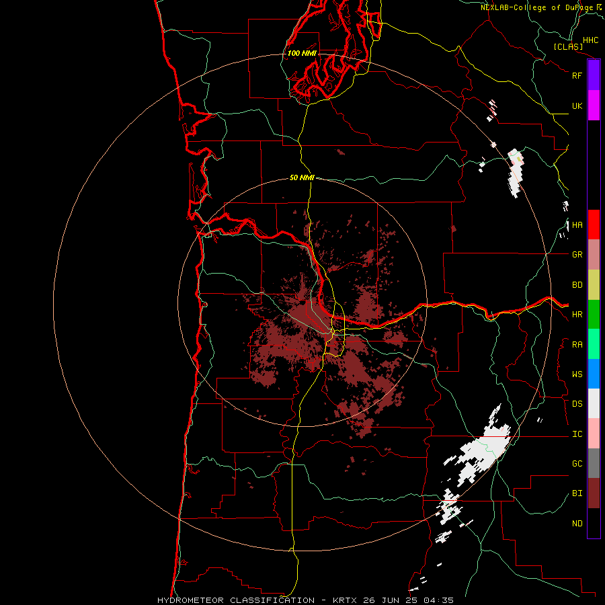This screenshot has width=605, height=605.
Task: Click the IC pink legend swatch
Action: click(594, 434)
